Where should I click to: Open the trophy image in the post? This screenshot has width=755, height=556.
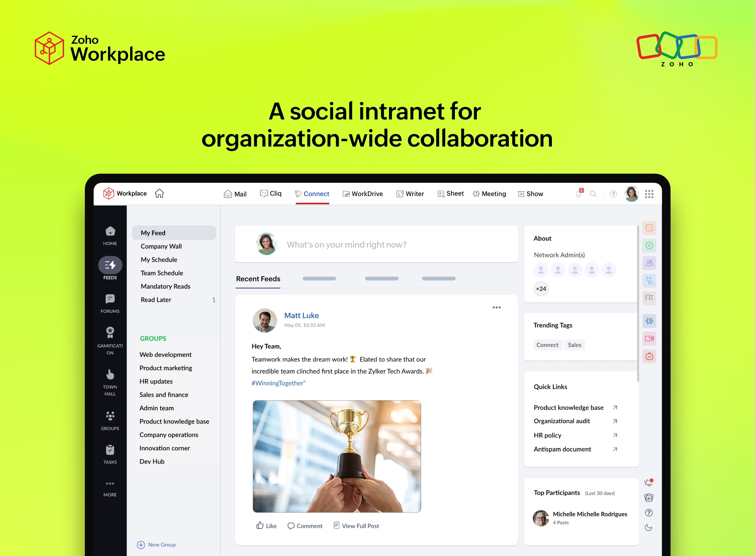[x=337, y=456]
